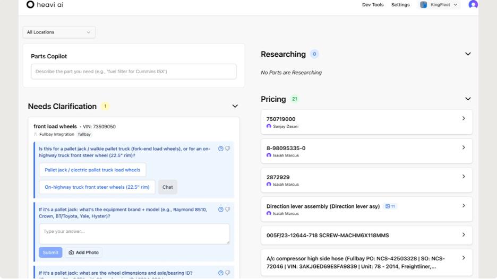
Task: Click the heavi ai logo icon
Action: pos(30,5)
